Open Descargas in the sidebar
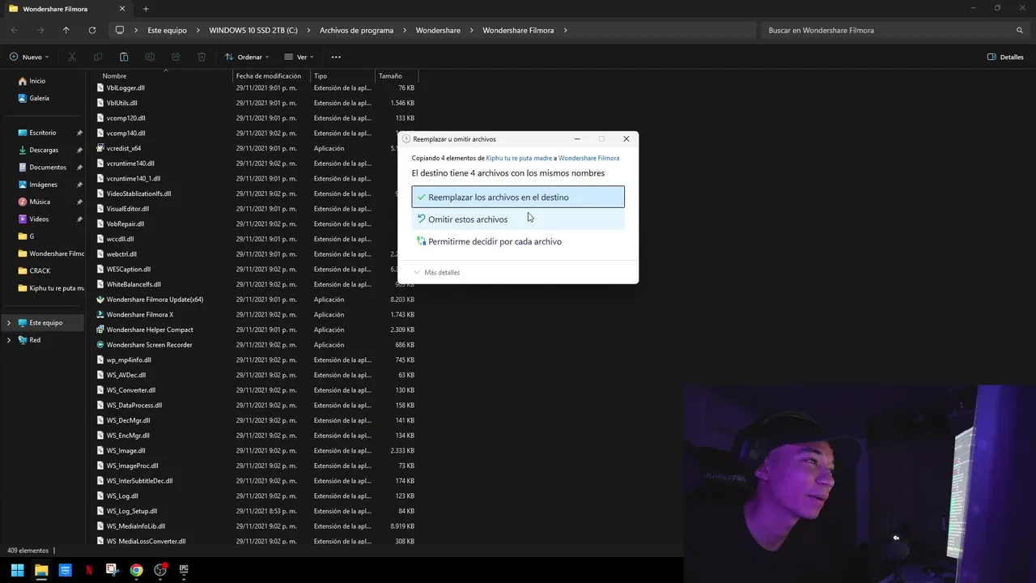The width and height of the screenshot is (1036, 583). [45, 150]
